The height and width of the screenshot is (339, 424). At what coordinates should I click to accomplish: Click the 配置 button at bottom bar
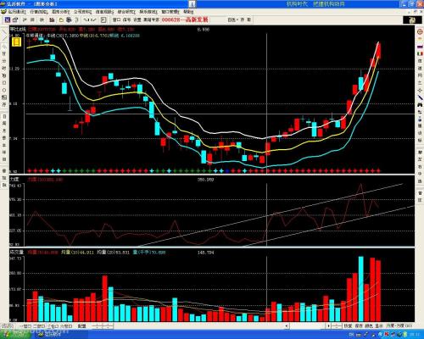(x=81, y=326)
